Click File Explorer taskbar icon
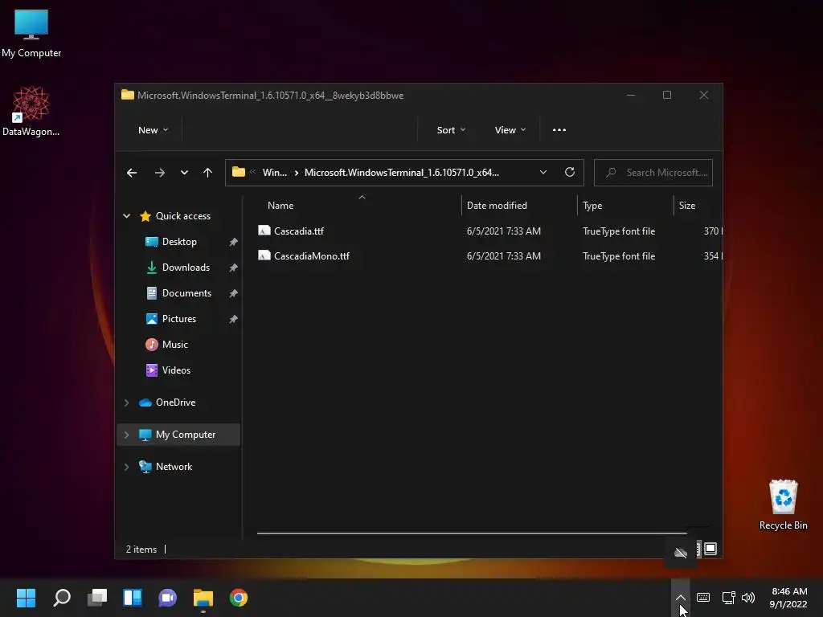The height and width of the screenshot is (617, 823). pos(203,598)
